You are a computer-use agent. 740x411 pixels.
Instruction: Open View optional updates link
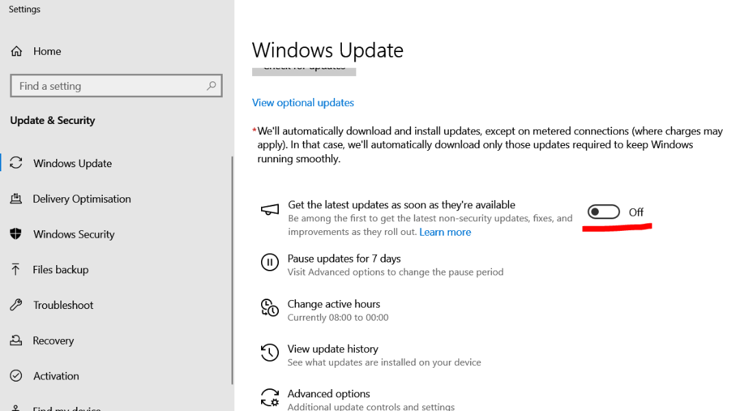pos(303,103)
